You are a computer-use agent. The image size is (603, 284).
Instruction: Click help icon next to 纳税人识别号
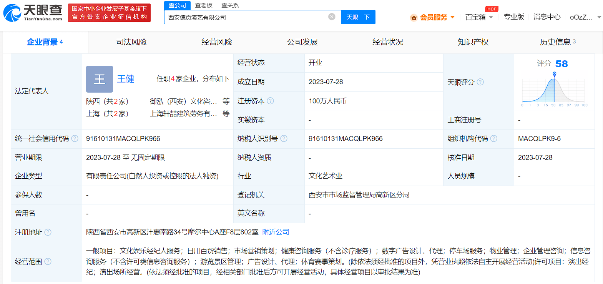pos(284,139)
